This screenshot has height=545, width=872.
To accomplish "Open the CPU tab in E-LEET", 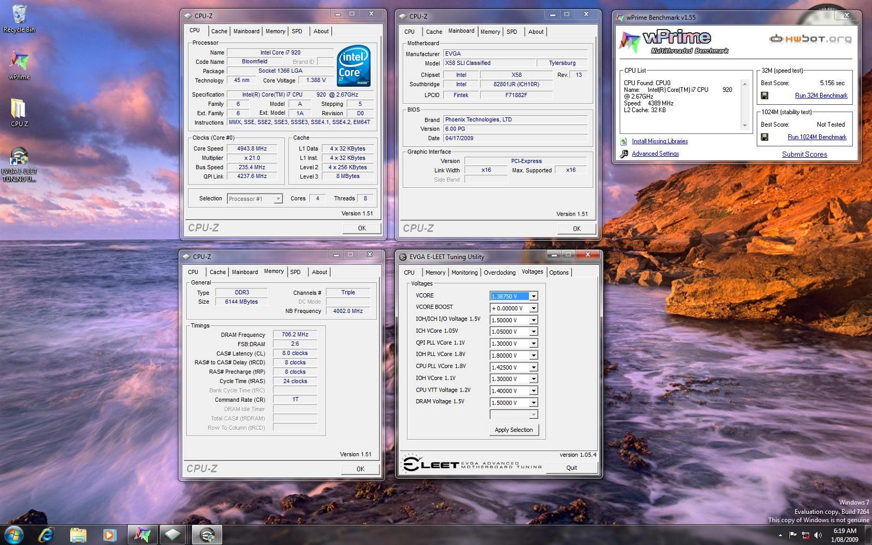I will click(x=409, y=272).
